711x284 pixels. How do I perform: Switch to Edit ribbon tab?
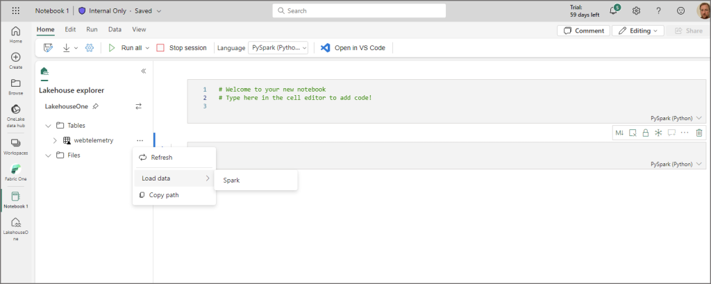[x=70, y=29]
